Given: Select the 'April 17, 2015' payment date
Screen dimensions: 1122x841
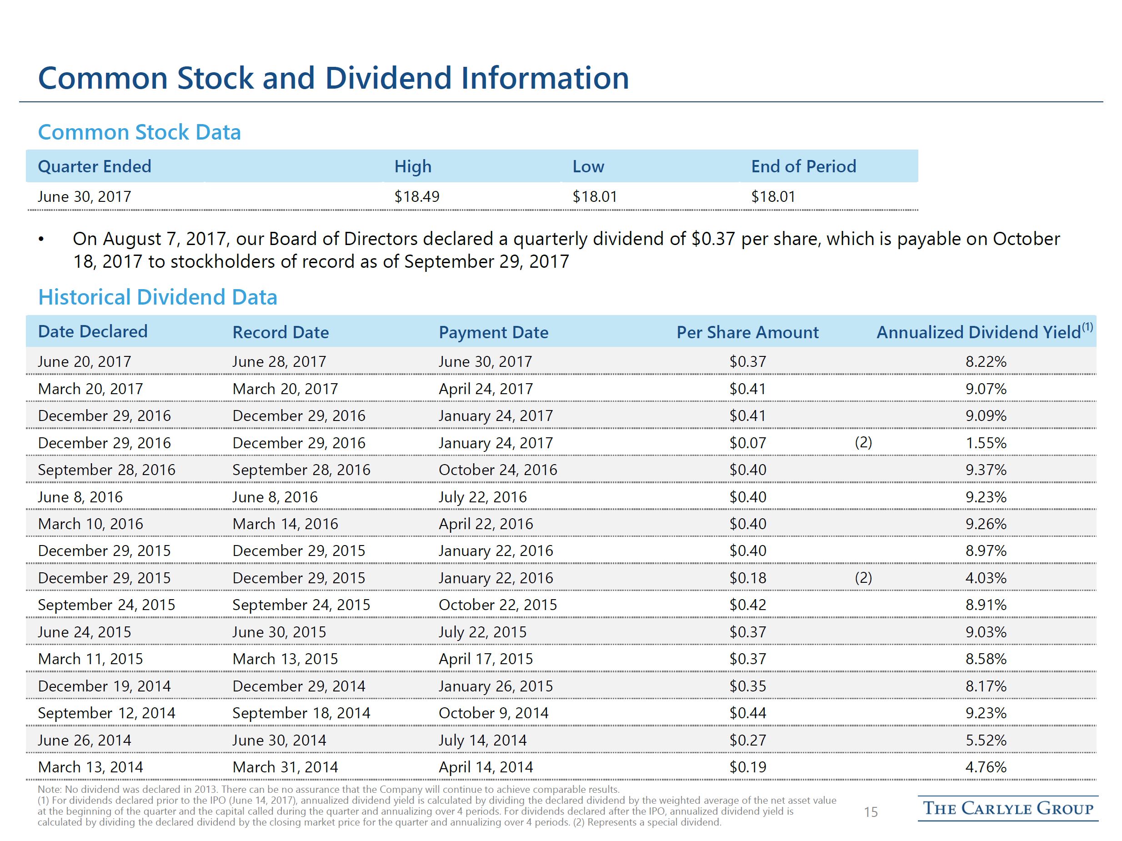Looking at the screenshot, I should point(486,660).
